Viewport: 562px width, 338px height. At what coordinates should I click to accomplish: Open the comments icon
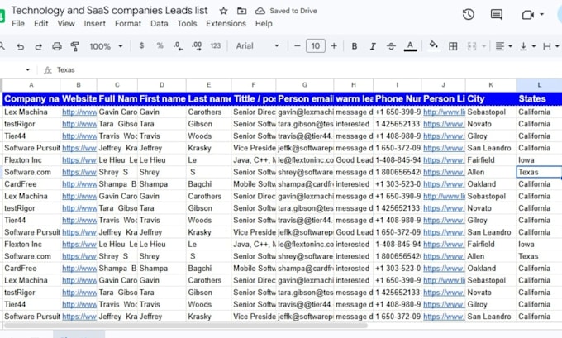click(x=497, y=15)
